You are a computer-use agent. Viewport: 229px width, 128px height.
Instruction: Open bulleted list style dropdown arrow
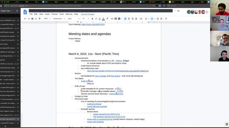tap(155, 19)
